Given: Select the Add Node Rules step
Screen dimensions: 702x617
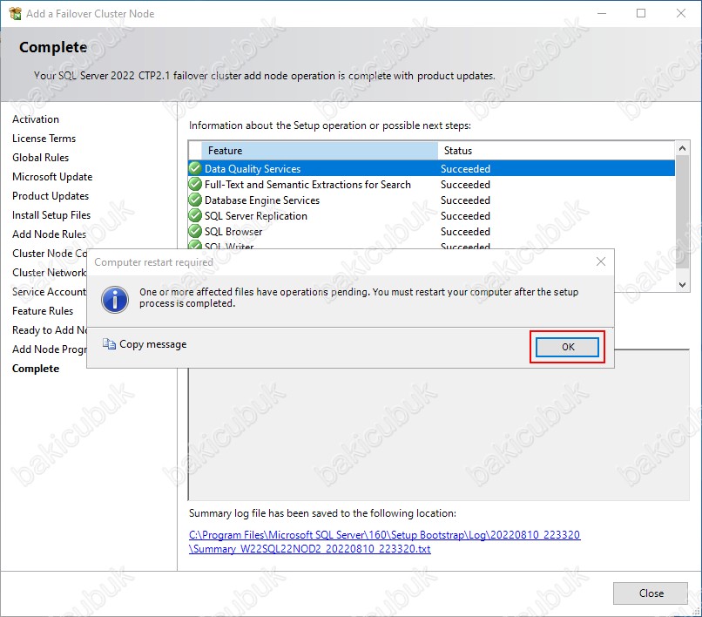Looking at the screenshot, I should [x=50, y=234].
